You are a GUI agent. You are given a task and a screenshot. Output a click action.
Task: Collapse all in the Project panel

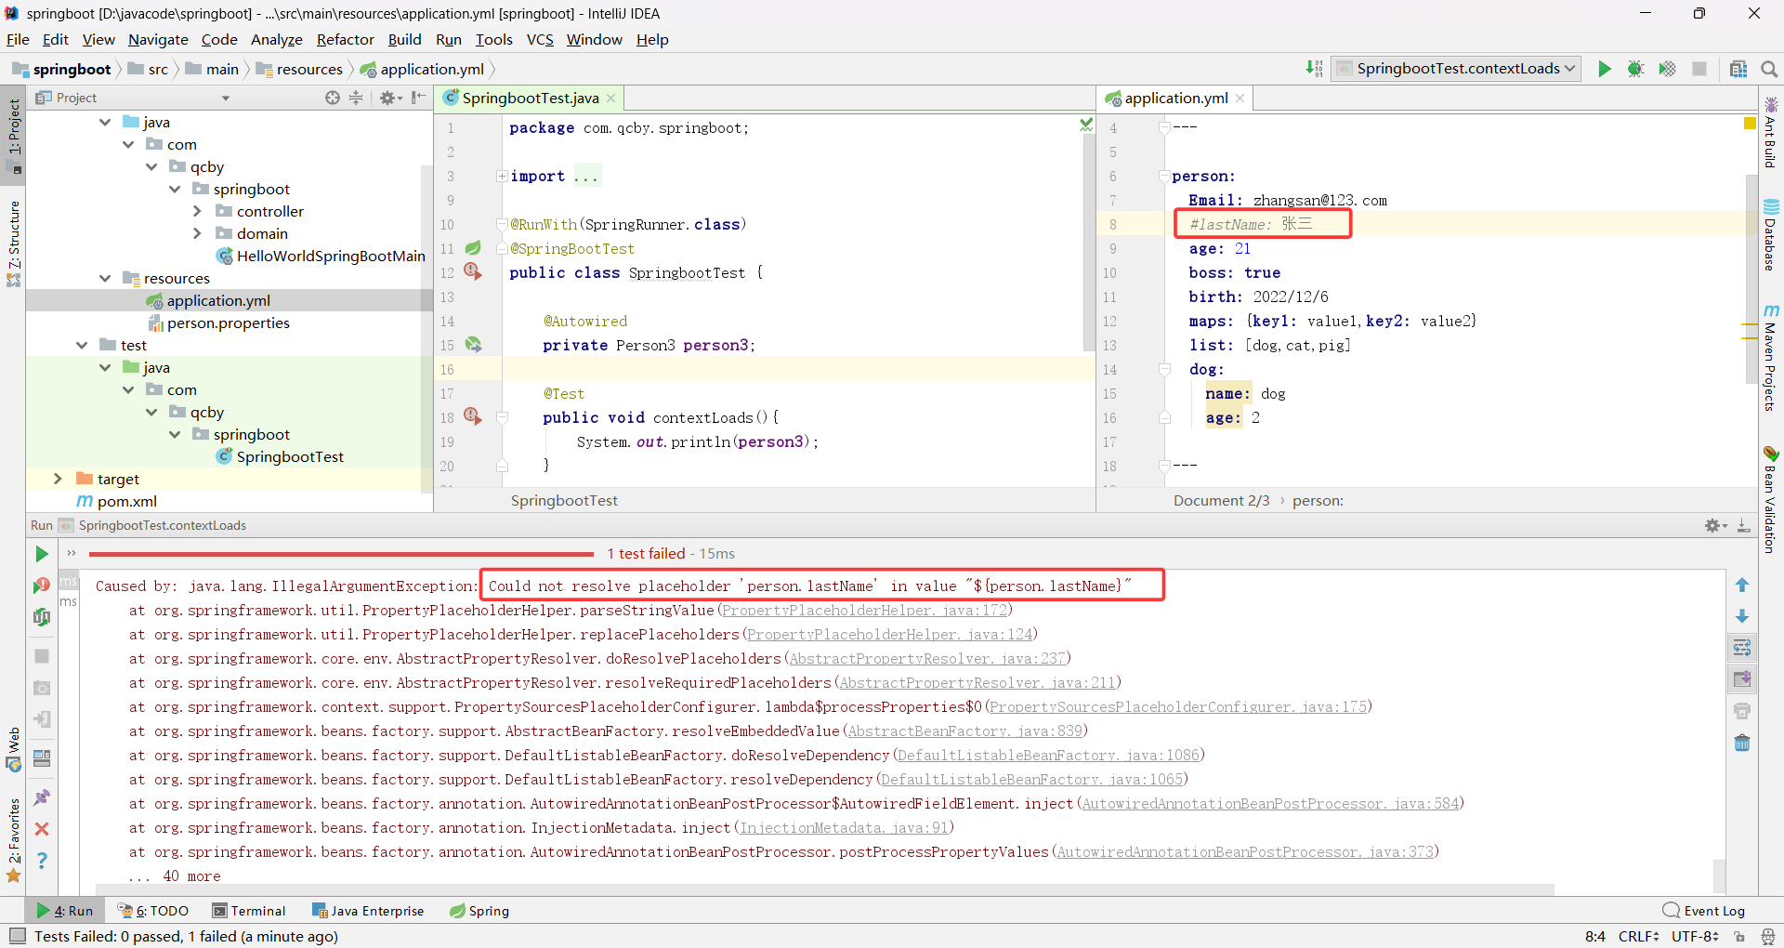point(356,98)
